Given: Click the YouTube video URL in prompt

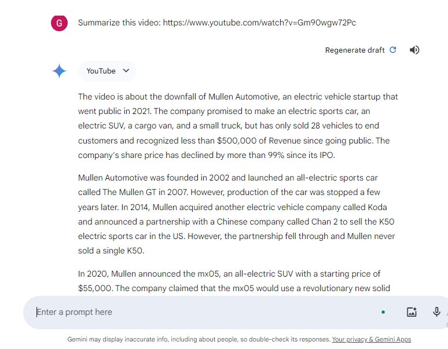Looking at the screenshot, I should pos(259,23).
